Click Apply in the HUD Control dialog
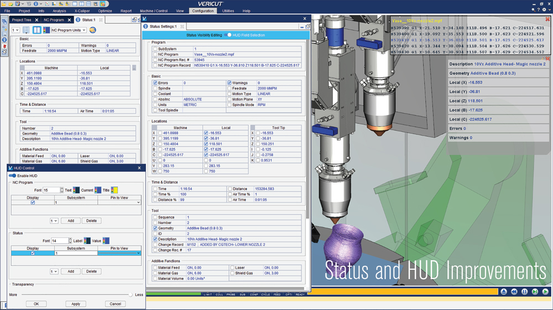This screenshot has width=553, height=310. click(76, 304)
